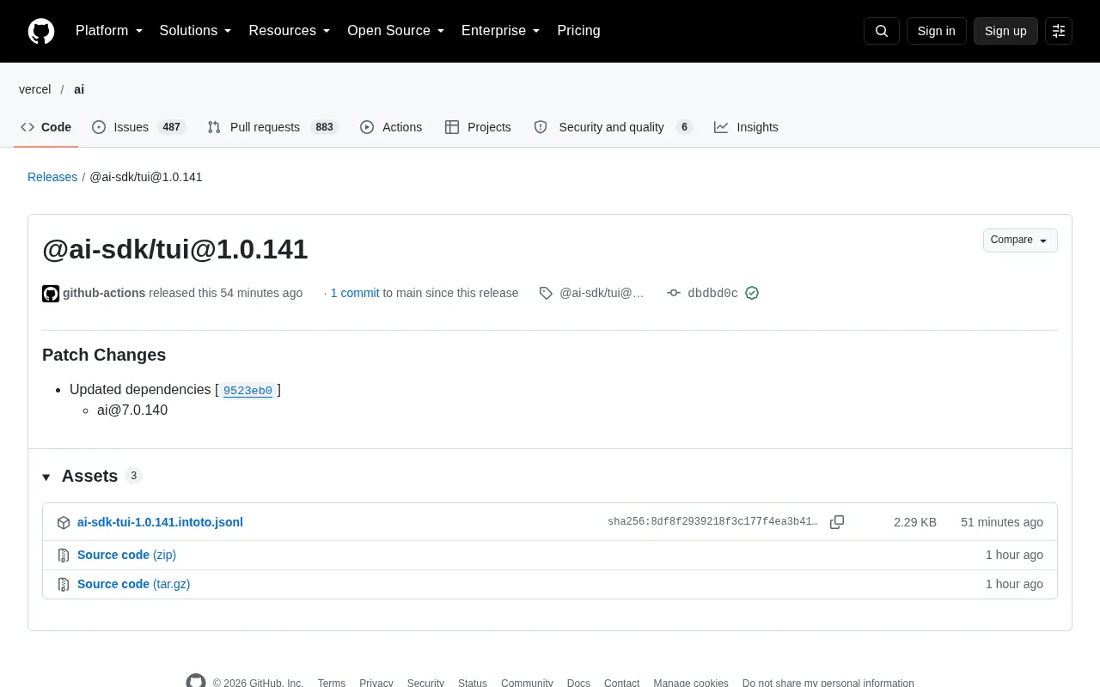
Task: Open the Resources dropdown
Action: pos(290,31)
